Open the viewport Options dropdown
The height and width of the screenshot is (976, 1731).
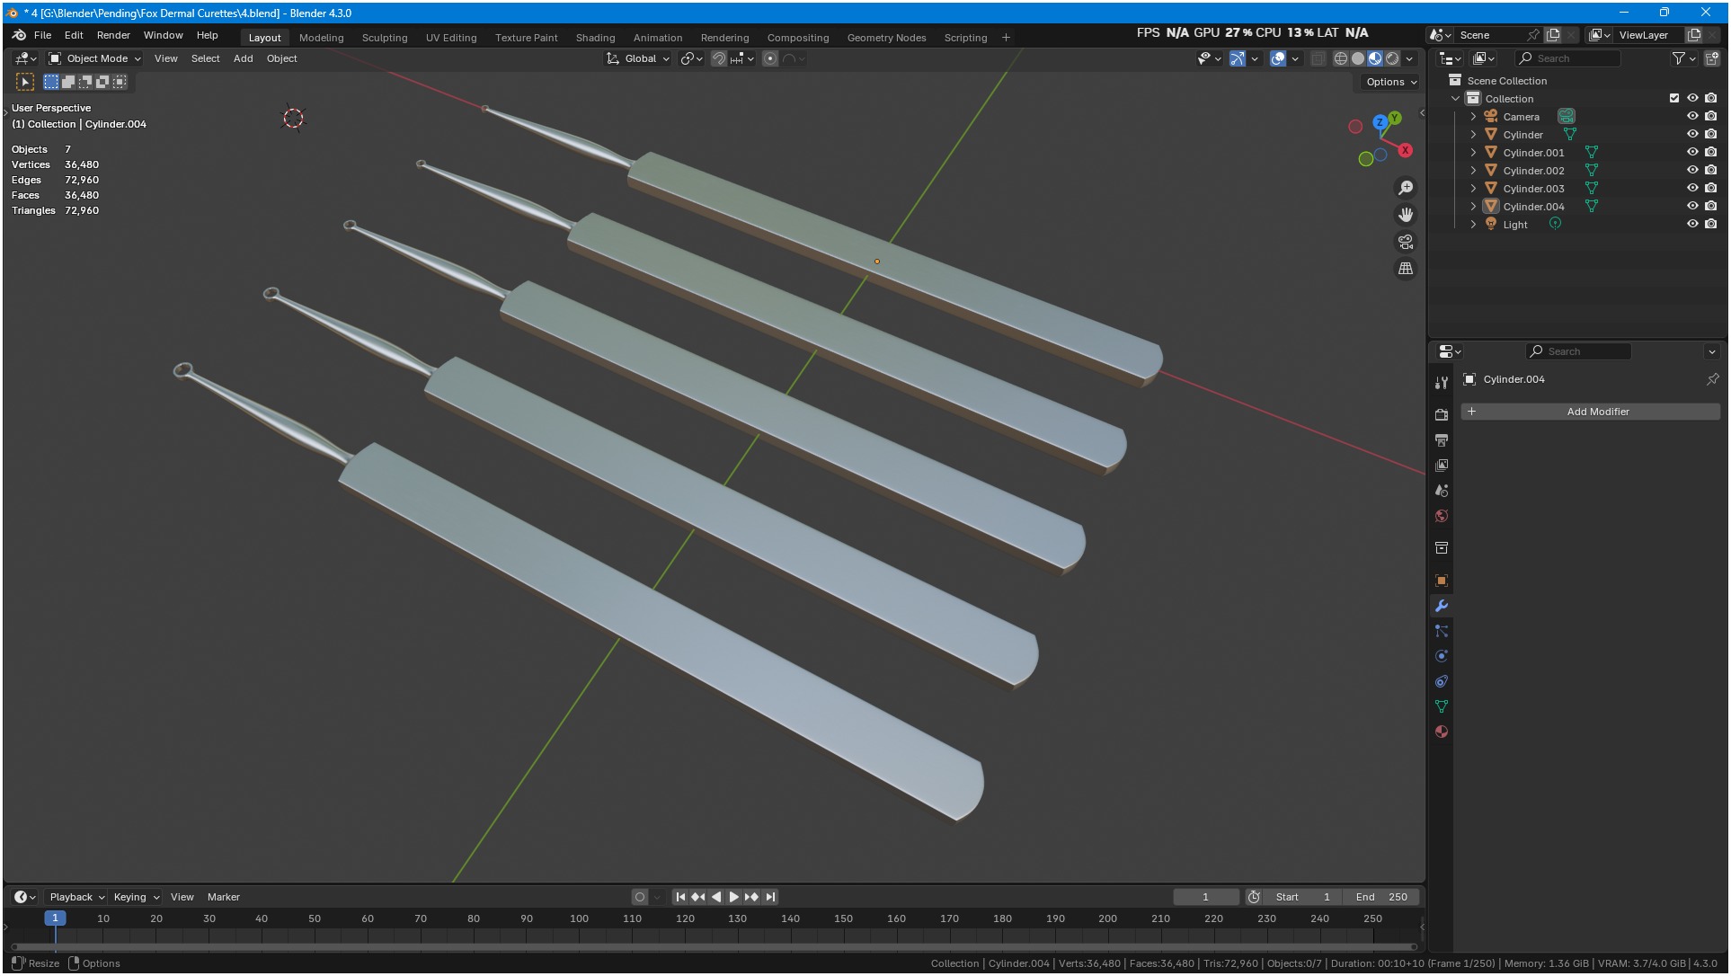(x=1389, y=82)
